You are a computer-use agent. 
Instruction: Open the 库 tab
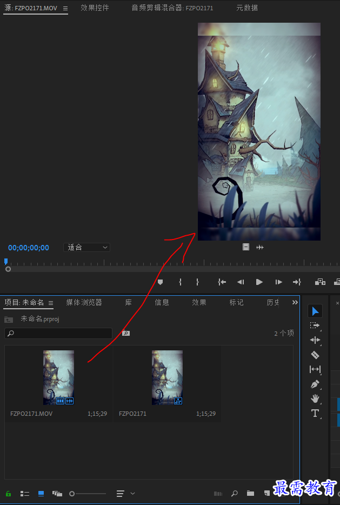coord(129,302)
